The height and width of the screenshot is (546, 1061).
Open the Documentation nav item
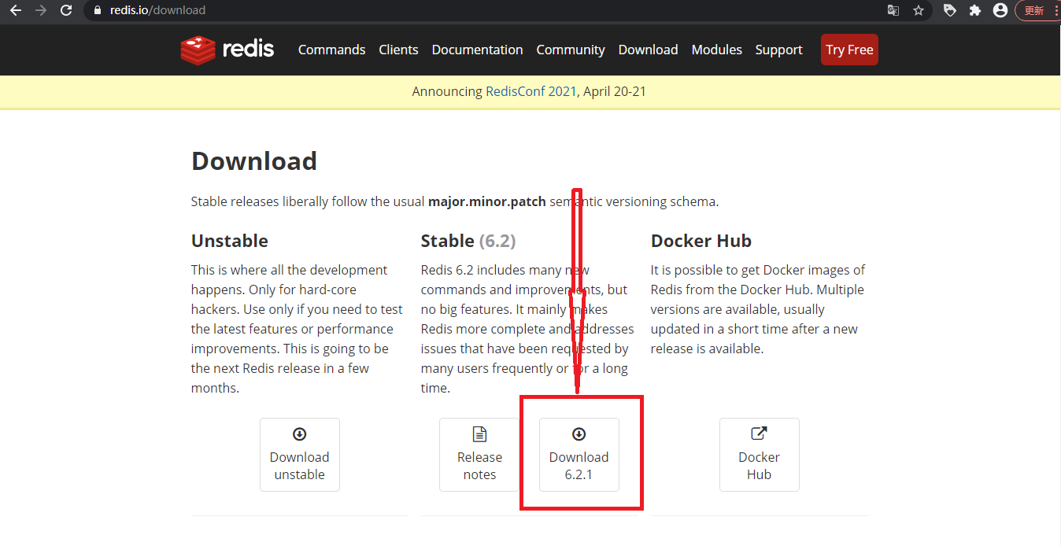coord(477,50)
